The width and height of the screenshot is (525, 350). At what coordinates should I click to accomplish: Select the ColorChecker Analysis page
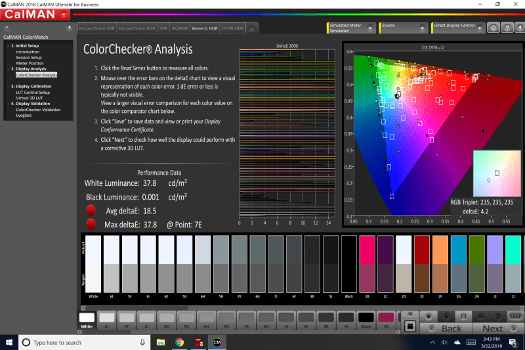point(37,75)
